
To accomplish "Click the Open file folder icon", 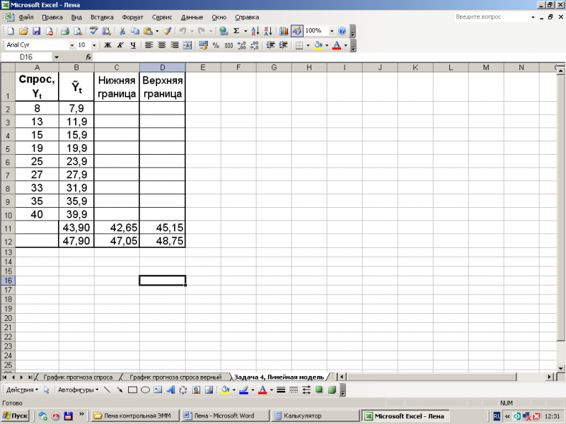I will pyautogui.click(x=23, y=31).
